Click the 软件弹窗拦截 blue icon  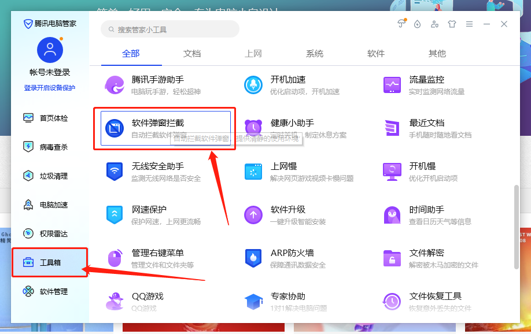pos(115,128)
